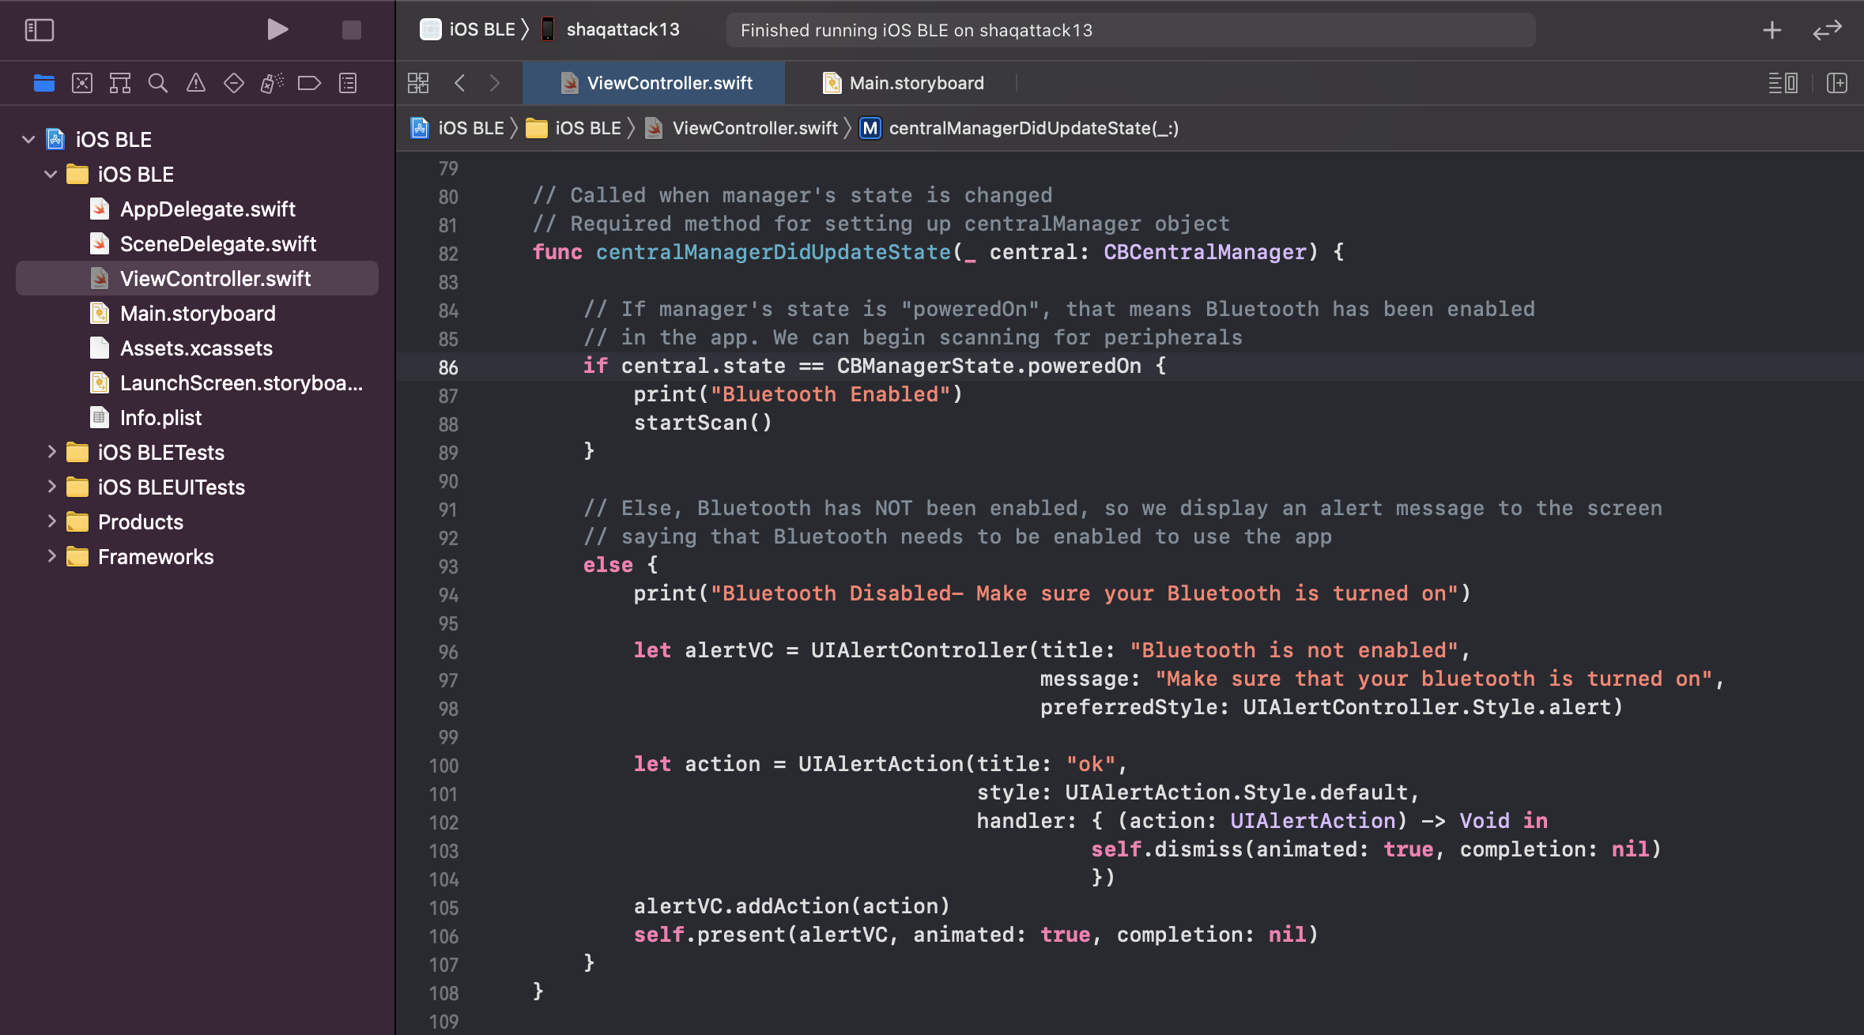Open Main.storyboard from the navigator
1864x1035 pixels.
[198, 314]
